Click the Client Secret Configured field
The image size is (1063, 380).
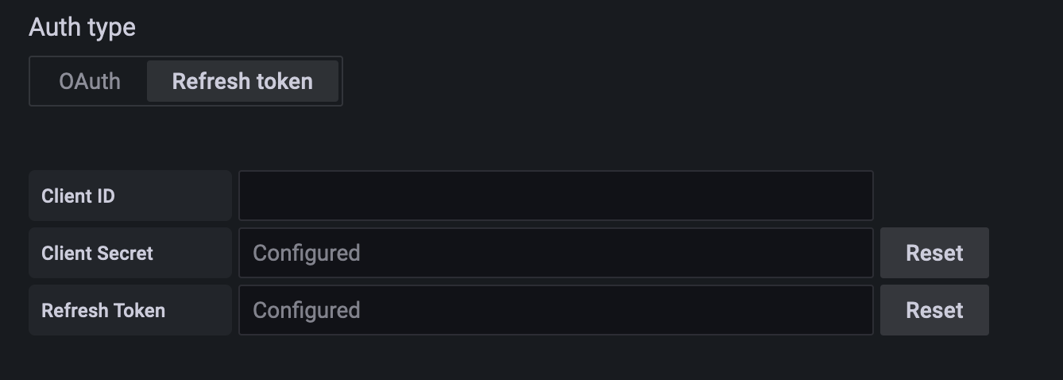tap(555, 253)
